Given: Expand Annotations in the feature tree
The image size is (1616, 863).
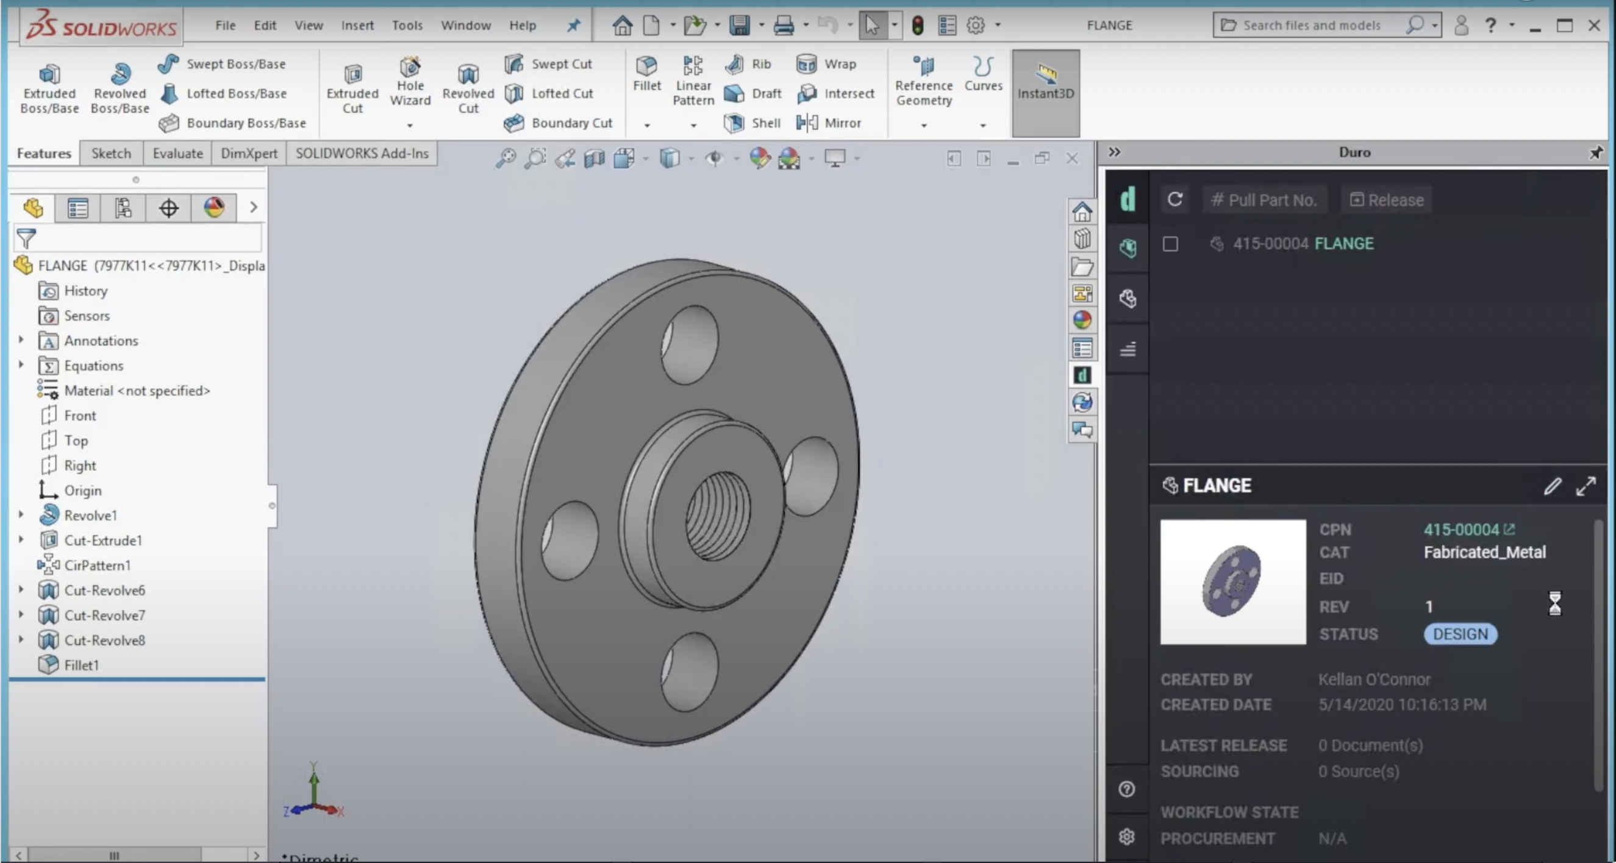Looking at the screenshot, I should coord(21,340).
